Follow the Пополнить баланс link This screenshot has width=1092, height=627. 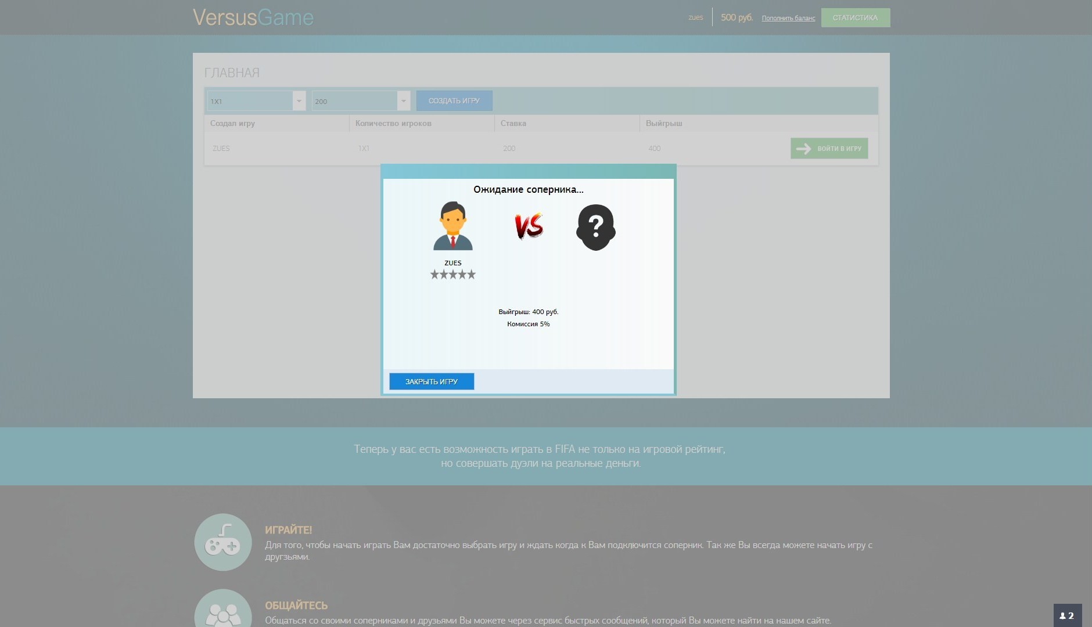[x=788, y=19]
